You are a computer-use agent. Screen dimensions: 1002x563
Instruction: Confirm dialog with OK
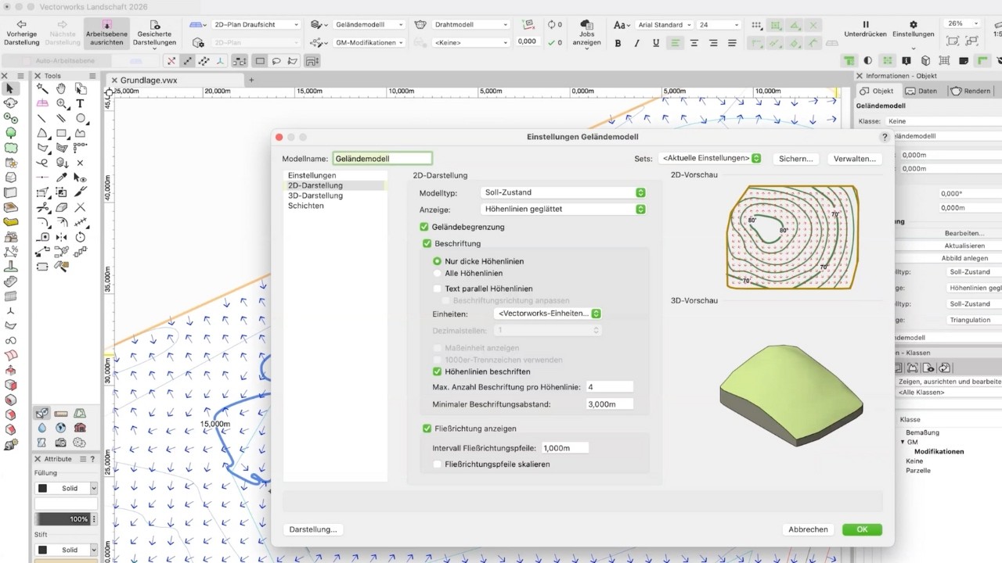862,529
